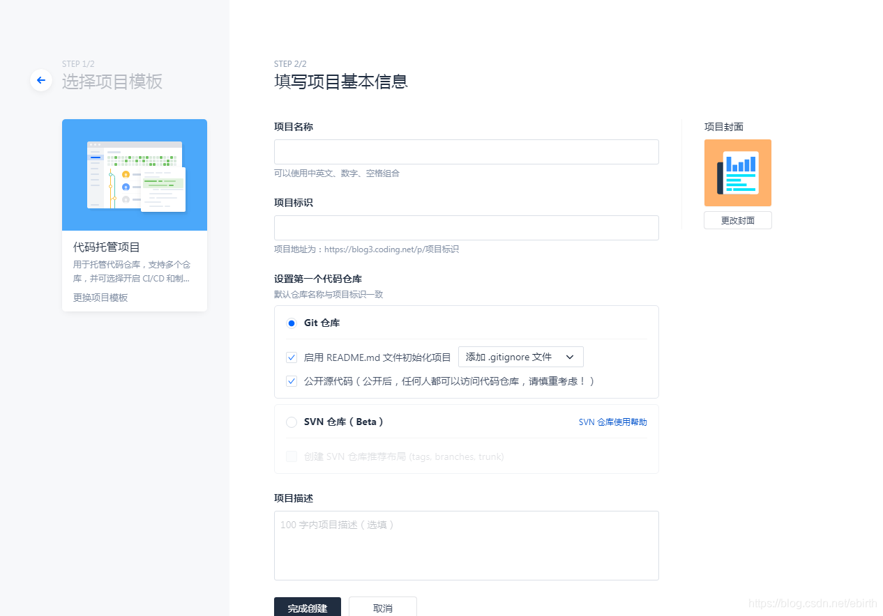
Task: Disable the 公开源代码 checkbox
Action: click(x=291, y=380)
